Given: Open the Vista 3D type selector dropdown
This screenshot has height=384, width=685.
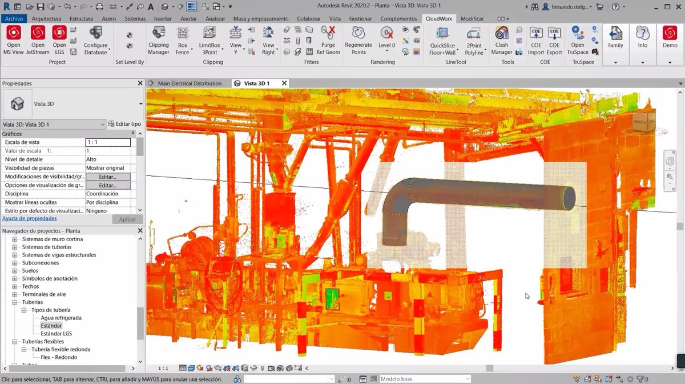Looking at the screenshot, I should coord(141,104).
